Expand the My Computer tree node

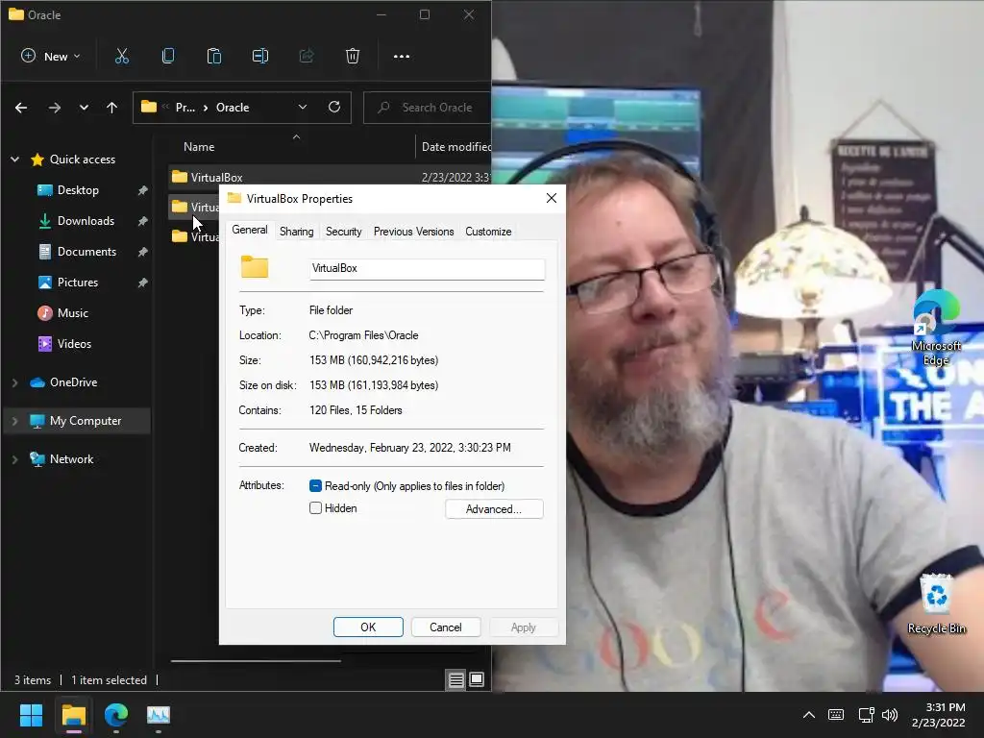tap(15, 421)
